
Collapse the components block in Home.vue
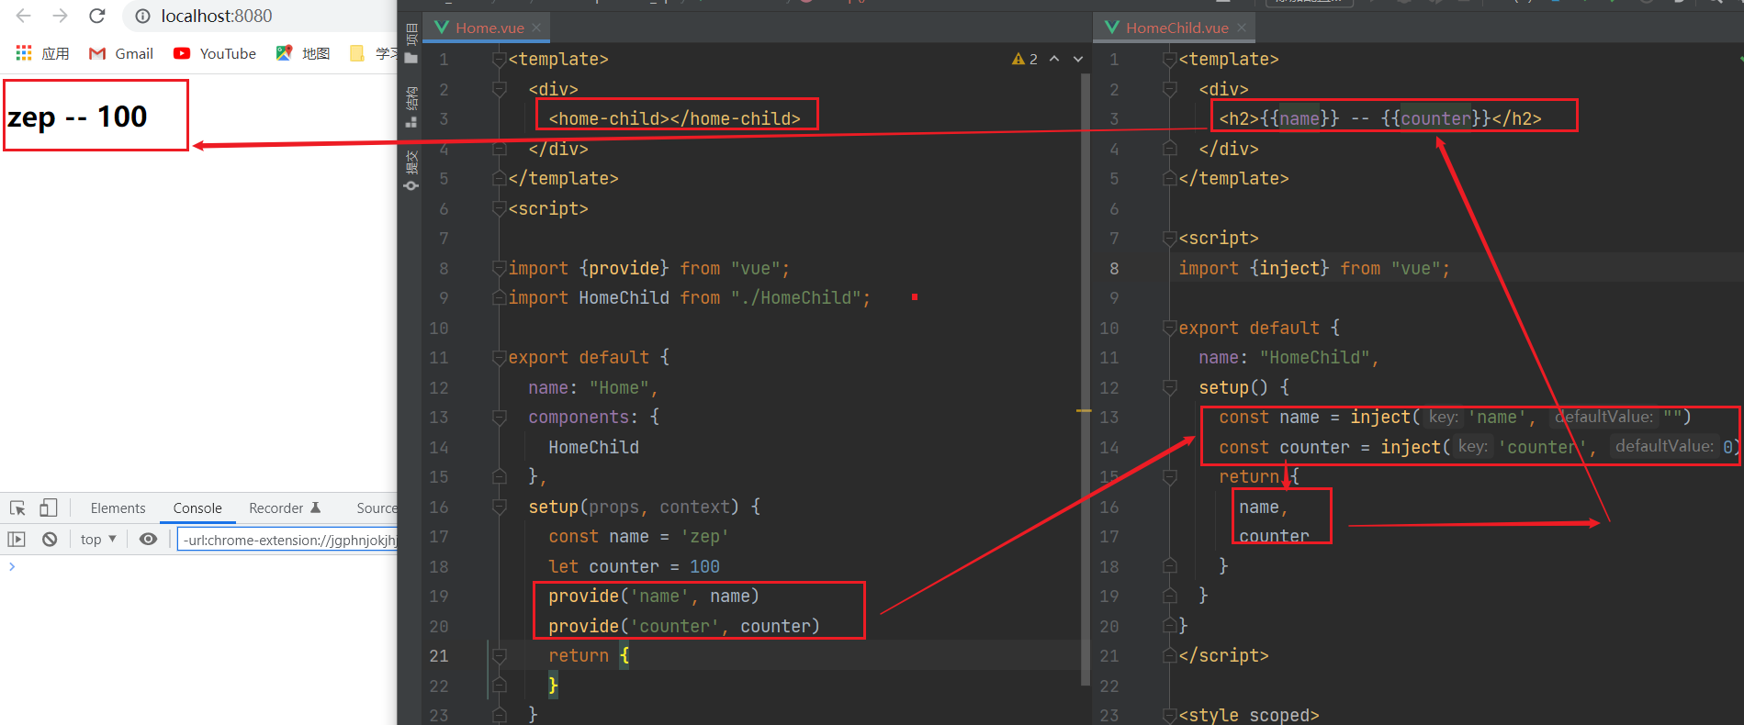pos(500,418)
